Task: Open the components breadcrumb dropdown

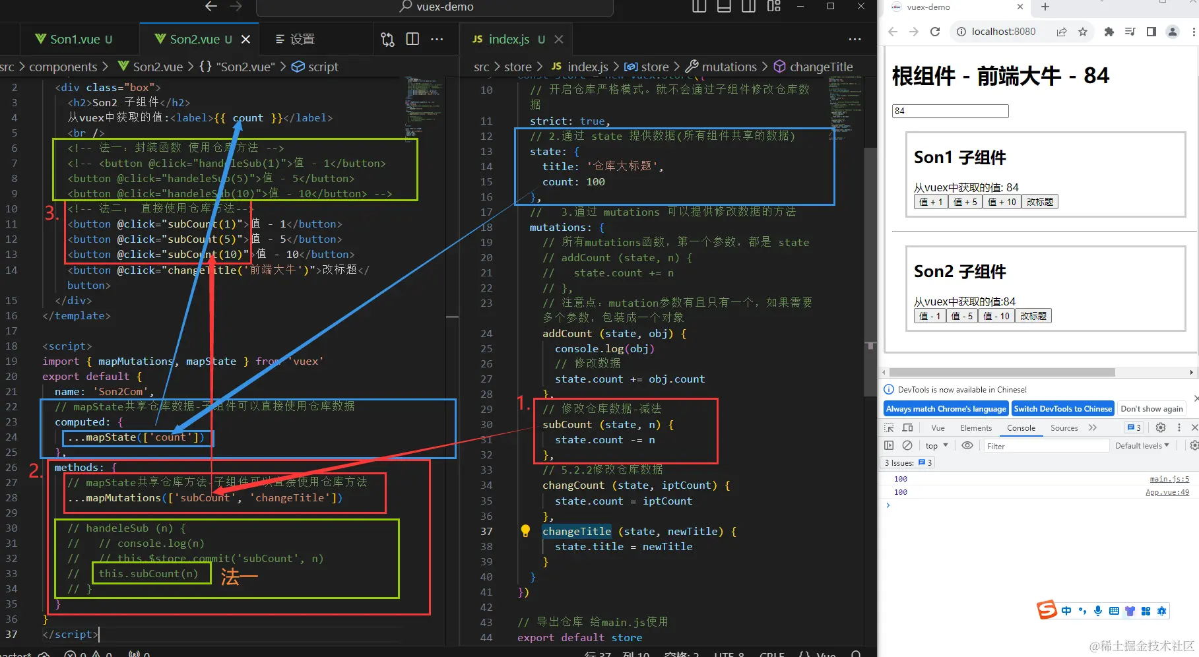Action: point(63,67)
